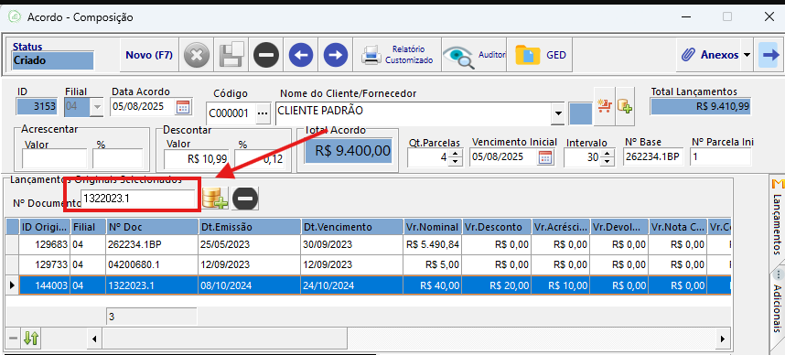
Task: Go to next record with right arrow
Action: [336, 54]
